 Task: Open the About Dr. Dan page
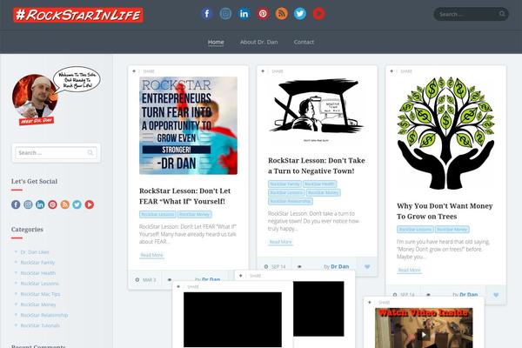tap(258, 42)
